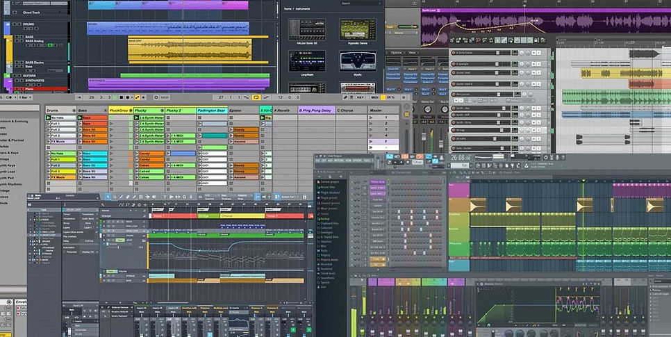Select the Percussion track in the list

click(x=463, y=94)
